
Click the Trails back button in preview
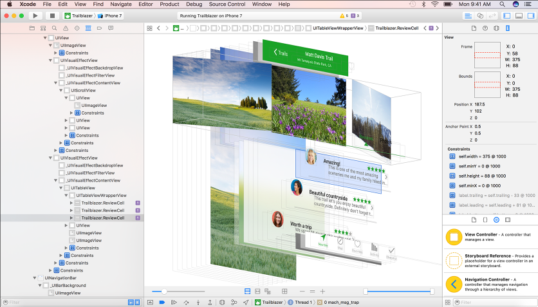pyautogui.click(x=281, y=52)
